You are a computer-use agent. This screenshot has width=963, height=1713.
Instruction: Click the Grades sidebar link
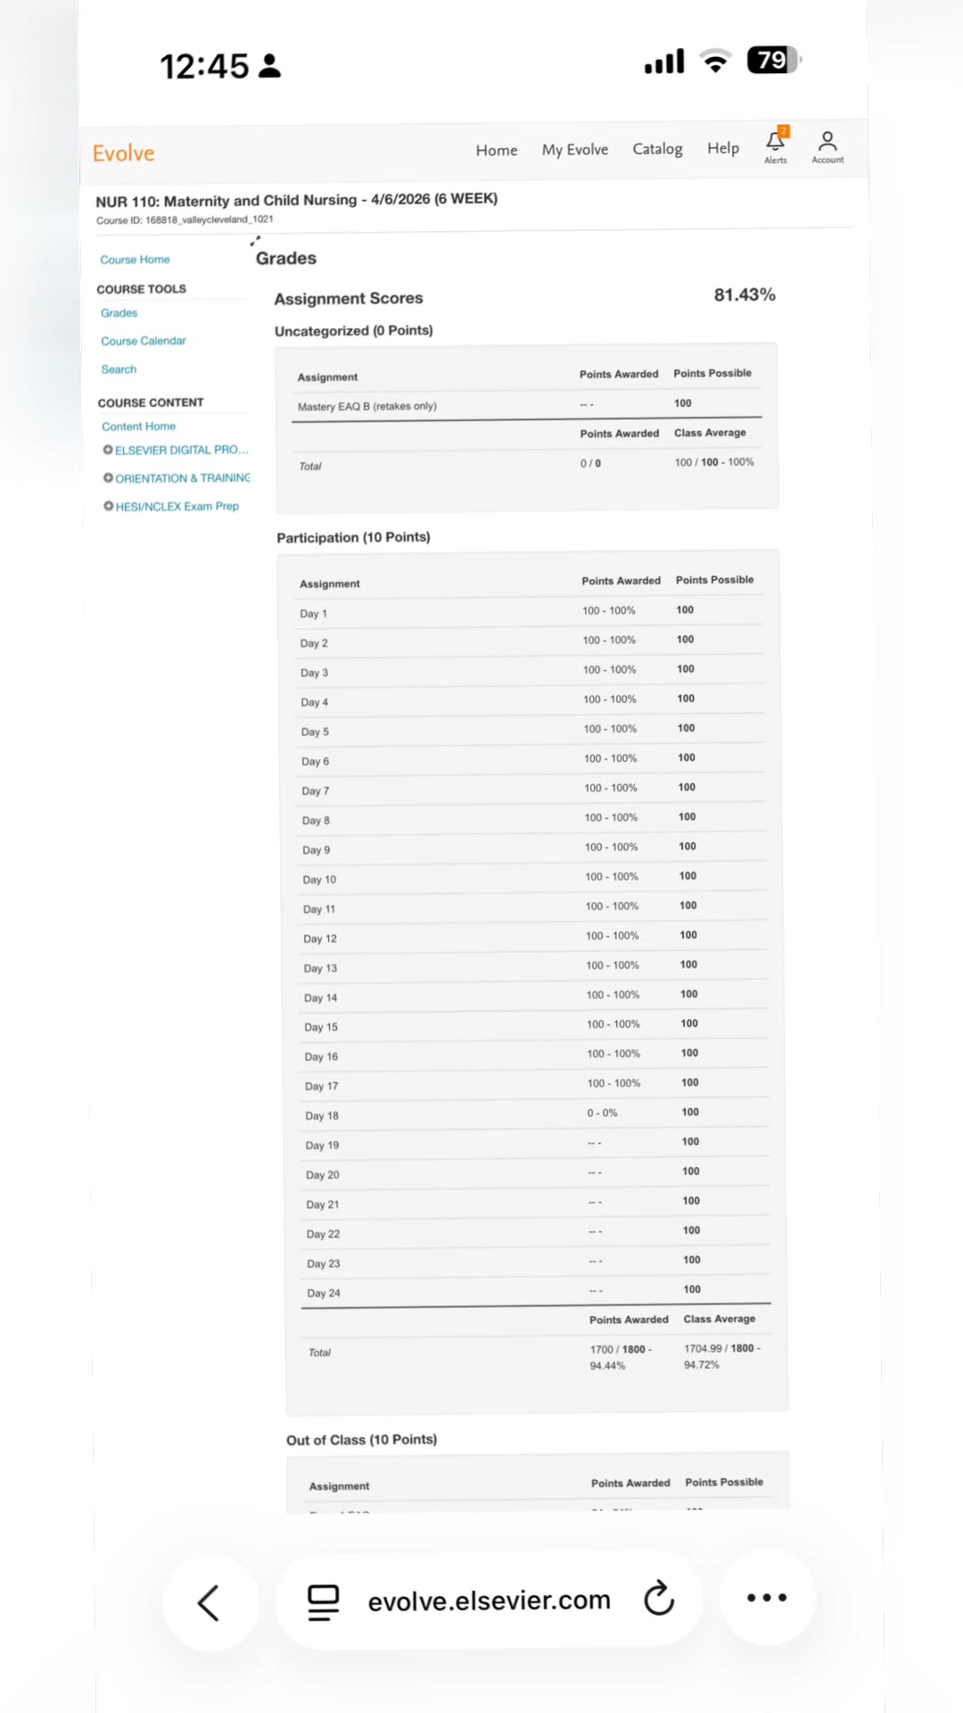coord(119,313)
